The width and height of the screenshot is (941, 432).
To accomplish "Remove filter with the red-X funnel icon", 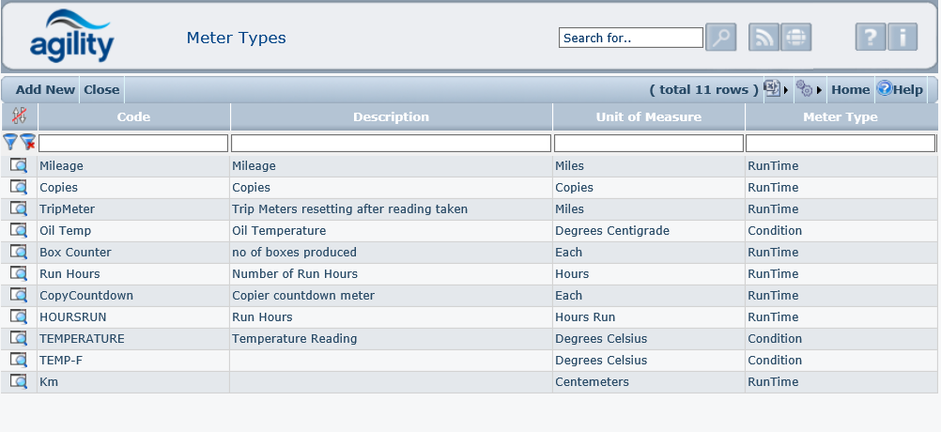I will (x=28, y=142).
